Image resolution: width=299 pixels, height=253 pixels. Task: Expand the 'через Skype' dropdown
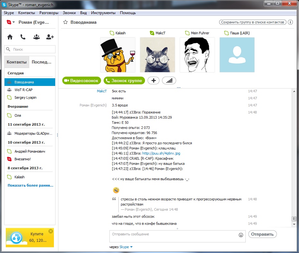click(131, 247)
